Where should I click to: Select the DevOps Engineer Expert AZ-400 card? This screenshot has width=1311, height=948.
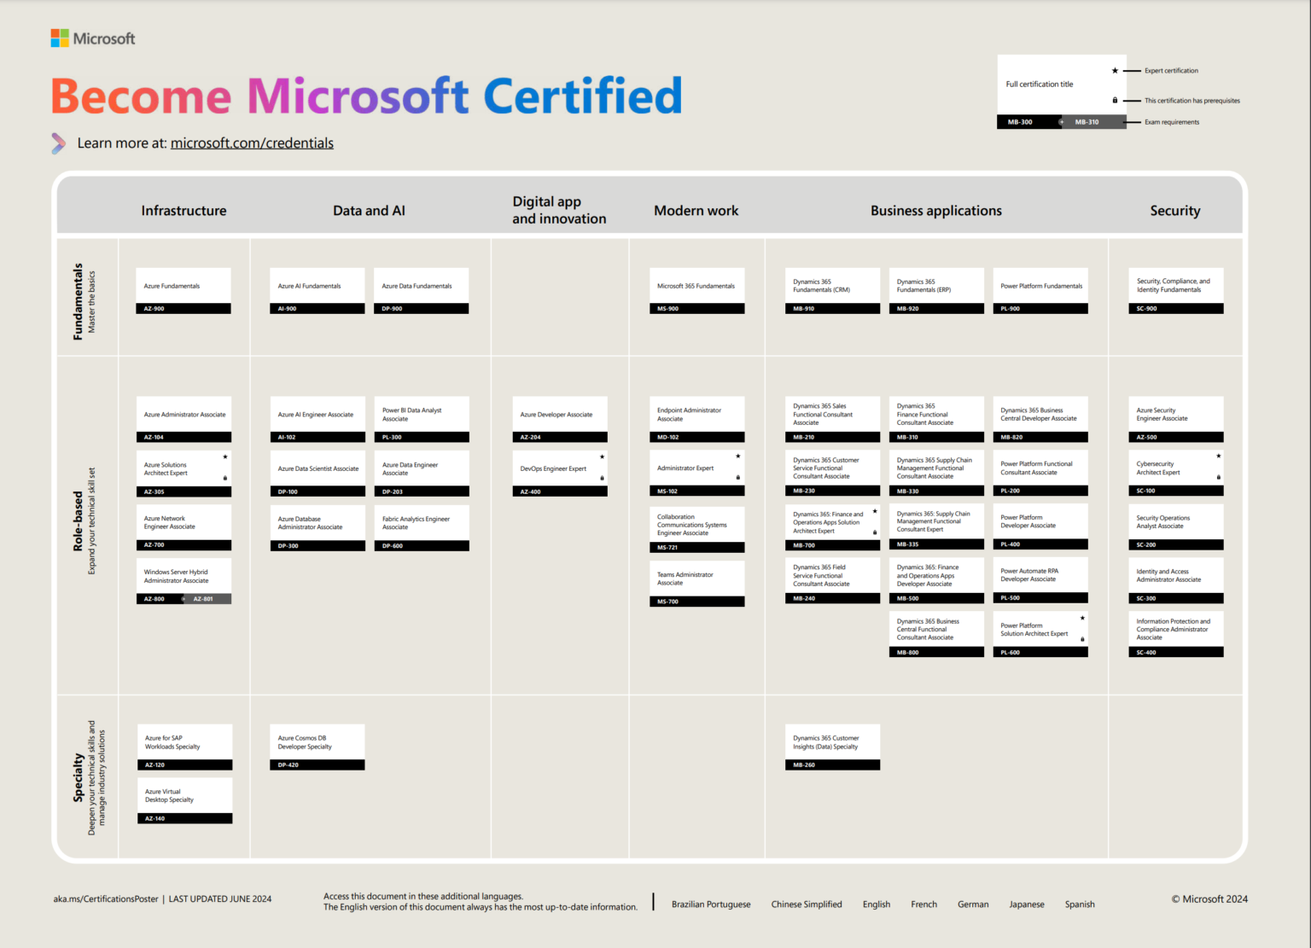point(559,471)
